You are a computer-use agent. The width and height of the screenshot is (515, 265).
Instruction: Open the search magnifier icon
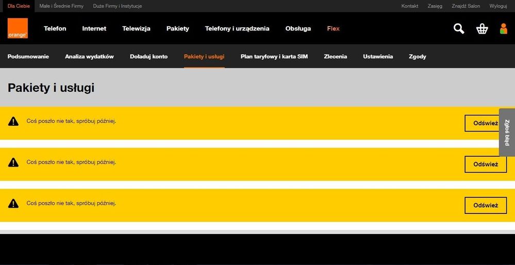[458, 29]
